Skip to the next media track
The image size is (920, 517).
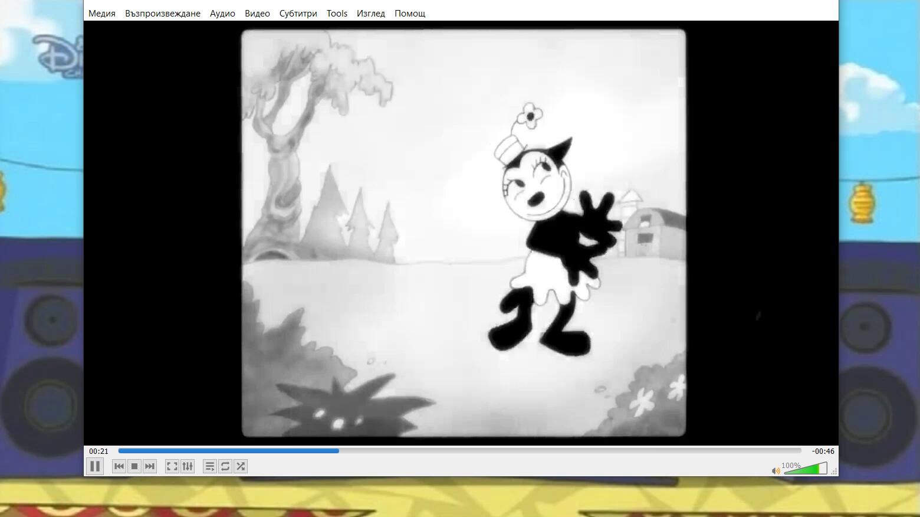pyautogui.click(x=150, y=466)
